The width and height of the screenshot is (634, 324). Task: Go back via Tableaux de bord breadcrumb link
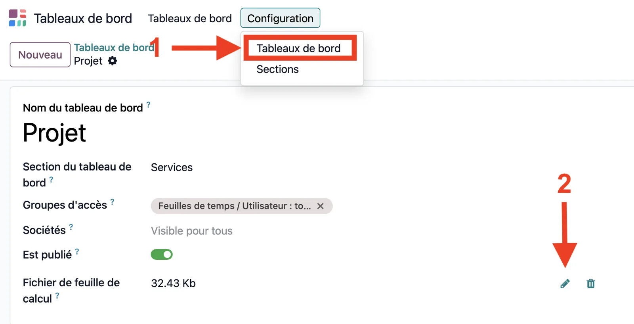pyautogui.click(x=114, y=48)
